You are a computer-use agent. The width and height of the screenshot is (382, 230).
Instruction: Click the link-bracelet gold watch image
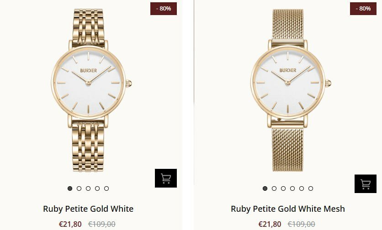(91, 90)
